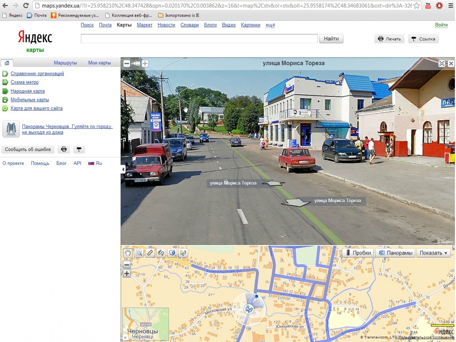The image size is (456, 342).
Task: Zoom out the panorama view
Action: pyautogui.click(x=127, y=63)
